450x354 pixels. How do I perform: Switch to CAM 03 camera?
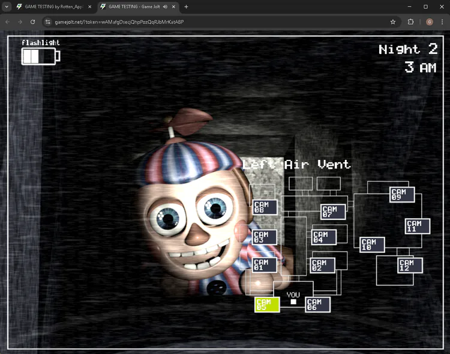click(265, 237)
